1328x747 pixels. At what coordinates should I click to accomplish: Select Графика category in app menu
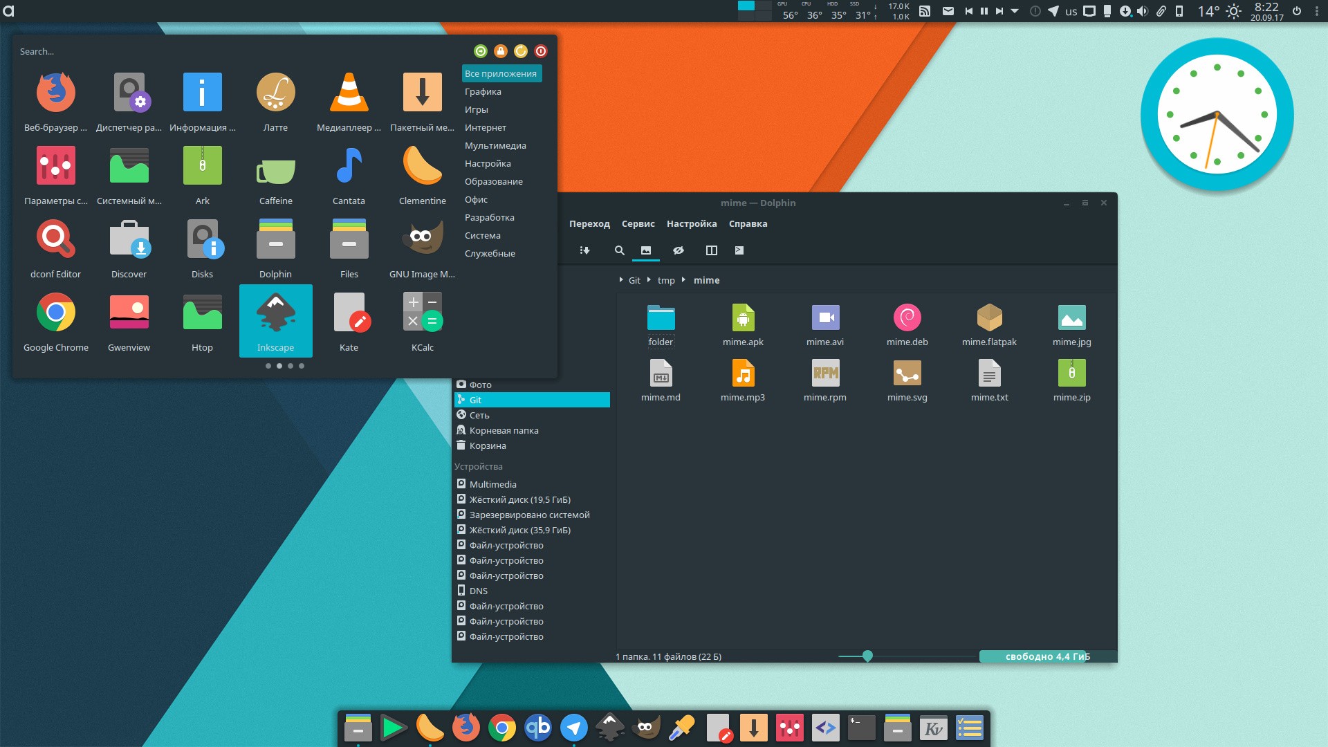pyautogui.click(x=483, y=91)
